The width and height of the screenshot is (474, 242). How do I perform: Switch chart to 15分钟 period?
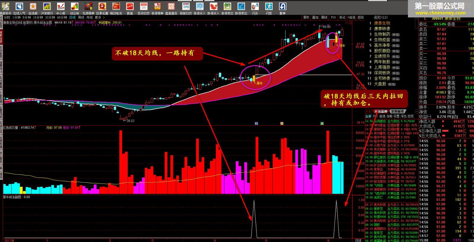click(38, 17)
